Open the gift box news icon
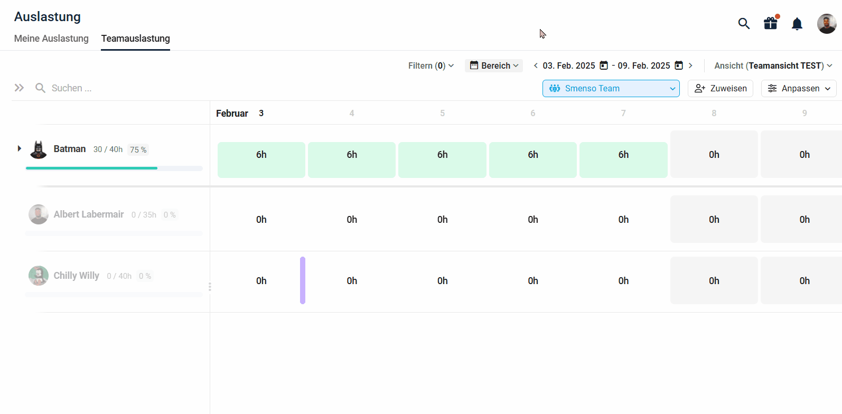 click(771, 23)
